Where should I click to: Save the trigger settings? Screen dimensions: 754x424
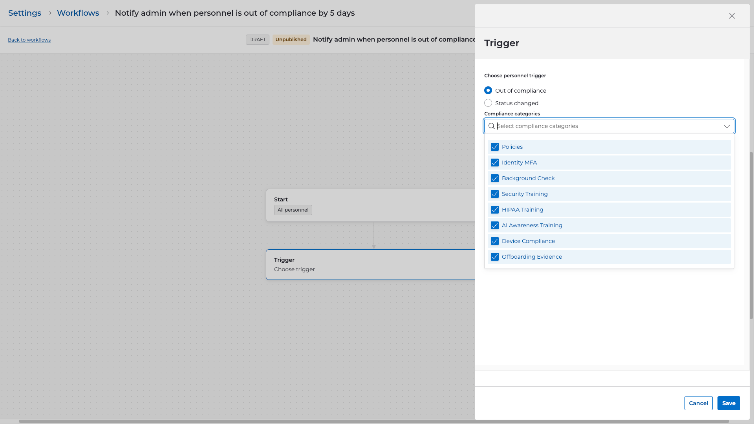coord(728,403)
